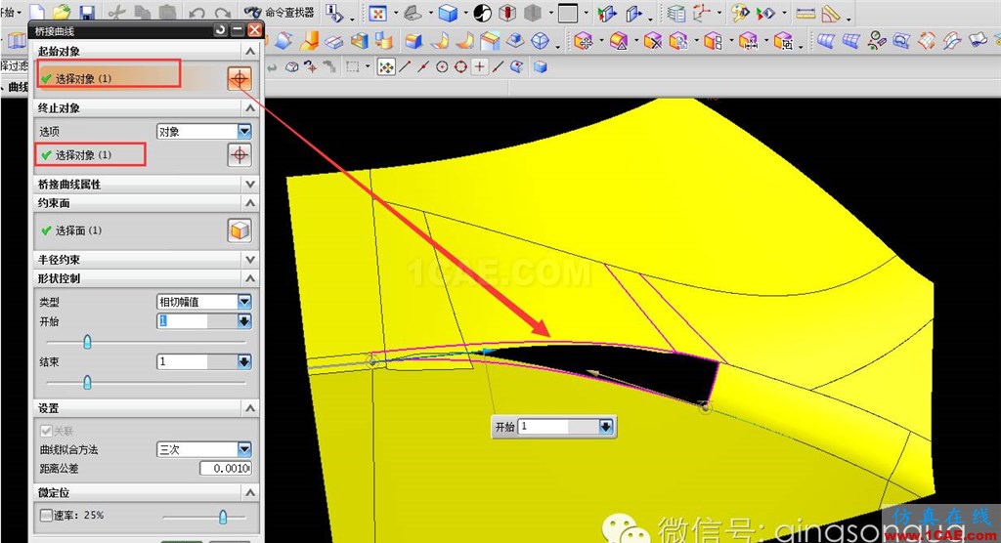Click the end object 选择对象 (1) row
This screenshot has width=1001, height=543.
click(131, 155)
